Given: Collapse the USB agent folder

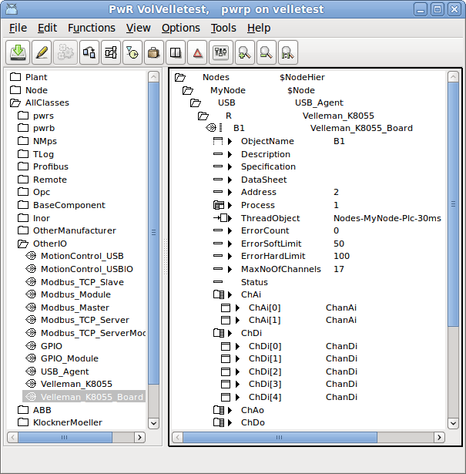Looking at the screenshot, I should [x=196, y=103].
